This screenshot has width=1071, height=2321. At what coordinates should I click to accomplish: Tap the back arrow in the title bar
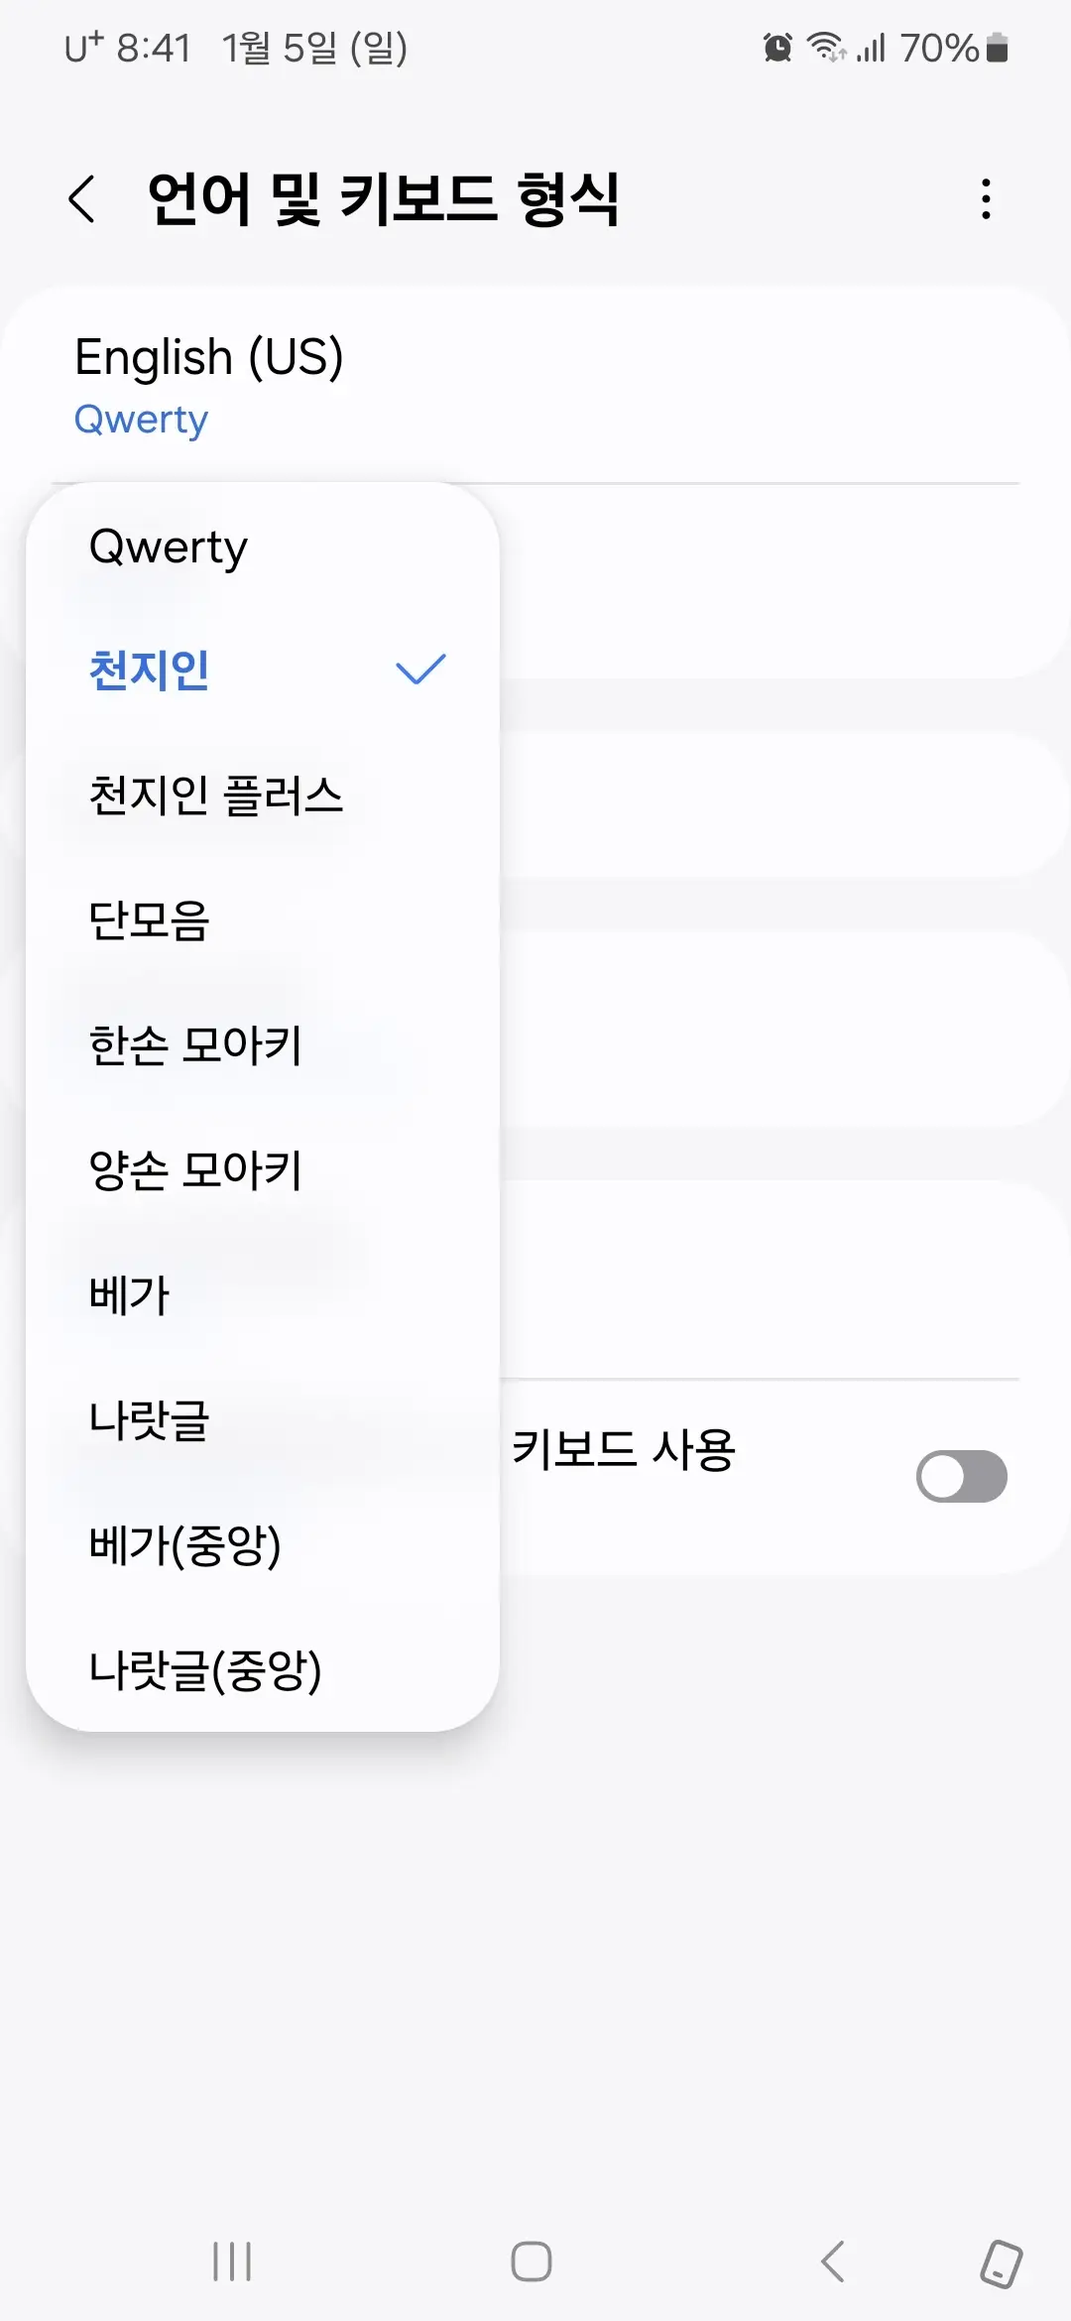pyautogui.click(x=83, y=198)
